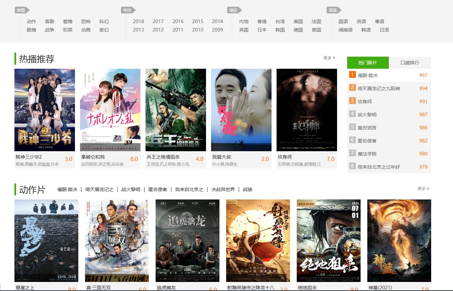Filter by 科幻 genre
The height and width of the screenshot is (291, 453).
(104, 21)
